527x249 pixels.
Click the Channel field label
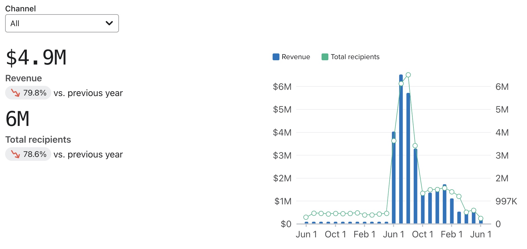coord(20,9)
